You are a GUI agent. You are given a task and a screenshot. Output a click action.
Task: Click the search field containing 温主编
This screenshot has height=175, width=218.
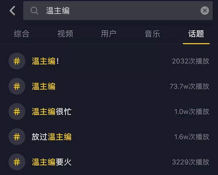[118, 11]
